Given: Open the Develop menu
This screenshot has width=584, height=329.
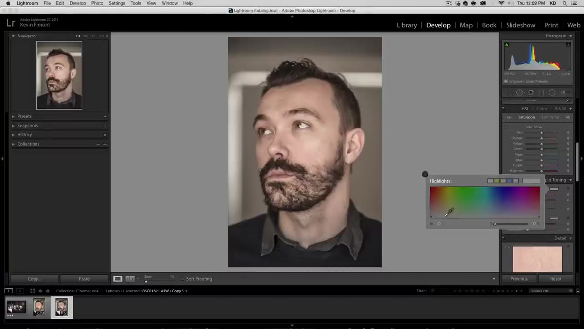Looking at the screenshot, I should click(x=77, y=3).
